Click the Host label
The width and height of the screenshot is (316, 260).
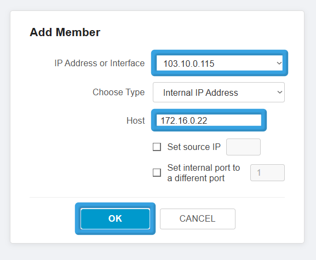135,120
